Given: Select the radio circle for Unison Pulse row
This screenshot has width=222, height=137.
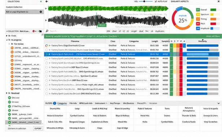Looking at the screenshot, I should pos(46,85).
